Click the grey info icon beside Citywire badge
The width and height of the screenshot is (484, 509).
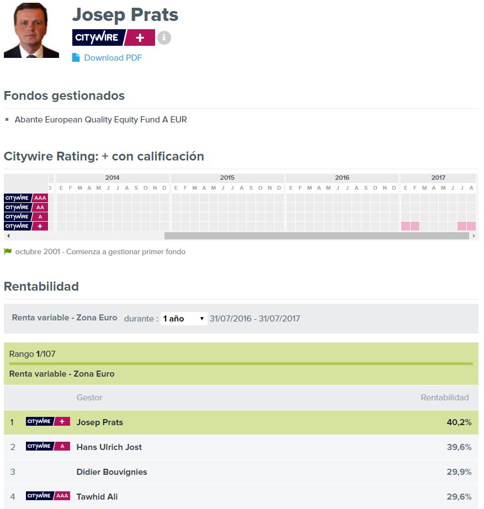pos(164,37)
